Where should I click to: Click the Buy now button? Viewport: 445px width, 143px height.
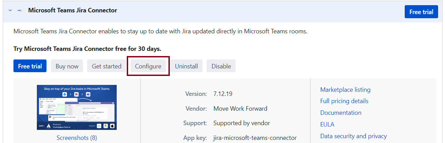coord(67,66)
